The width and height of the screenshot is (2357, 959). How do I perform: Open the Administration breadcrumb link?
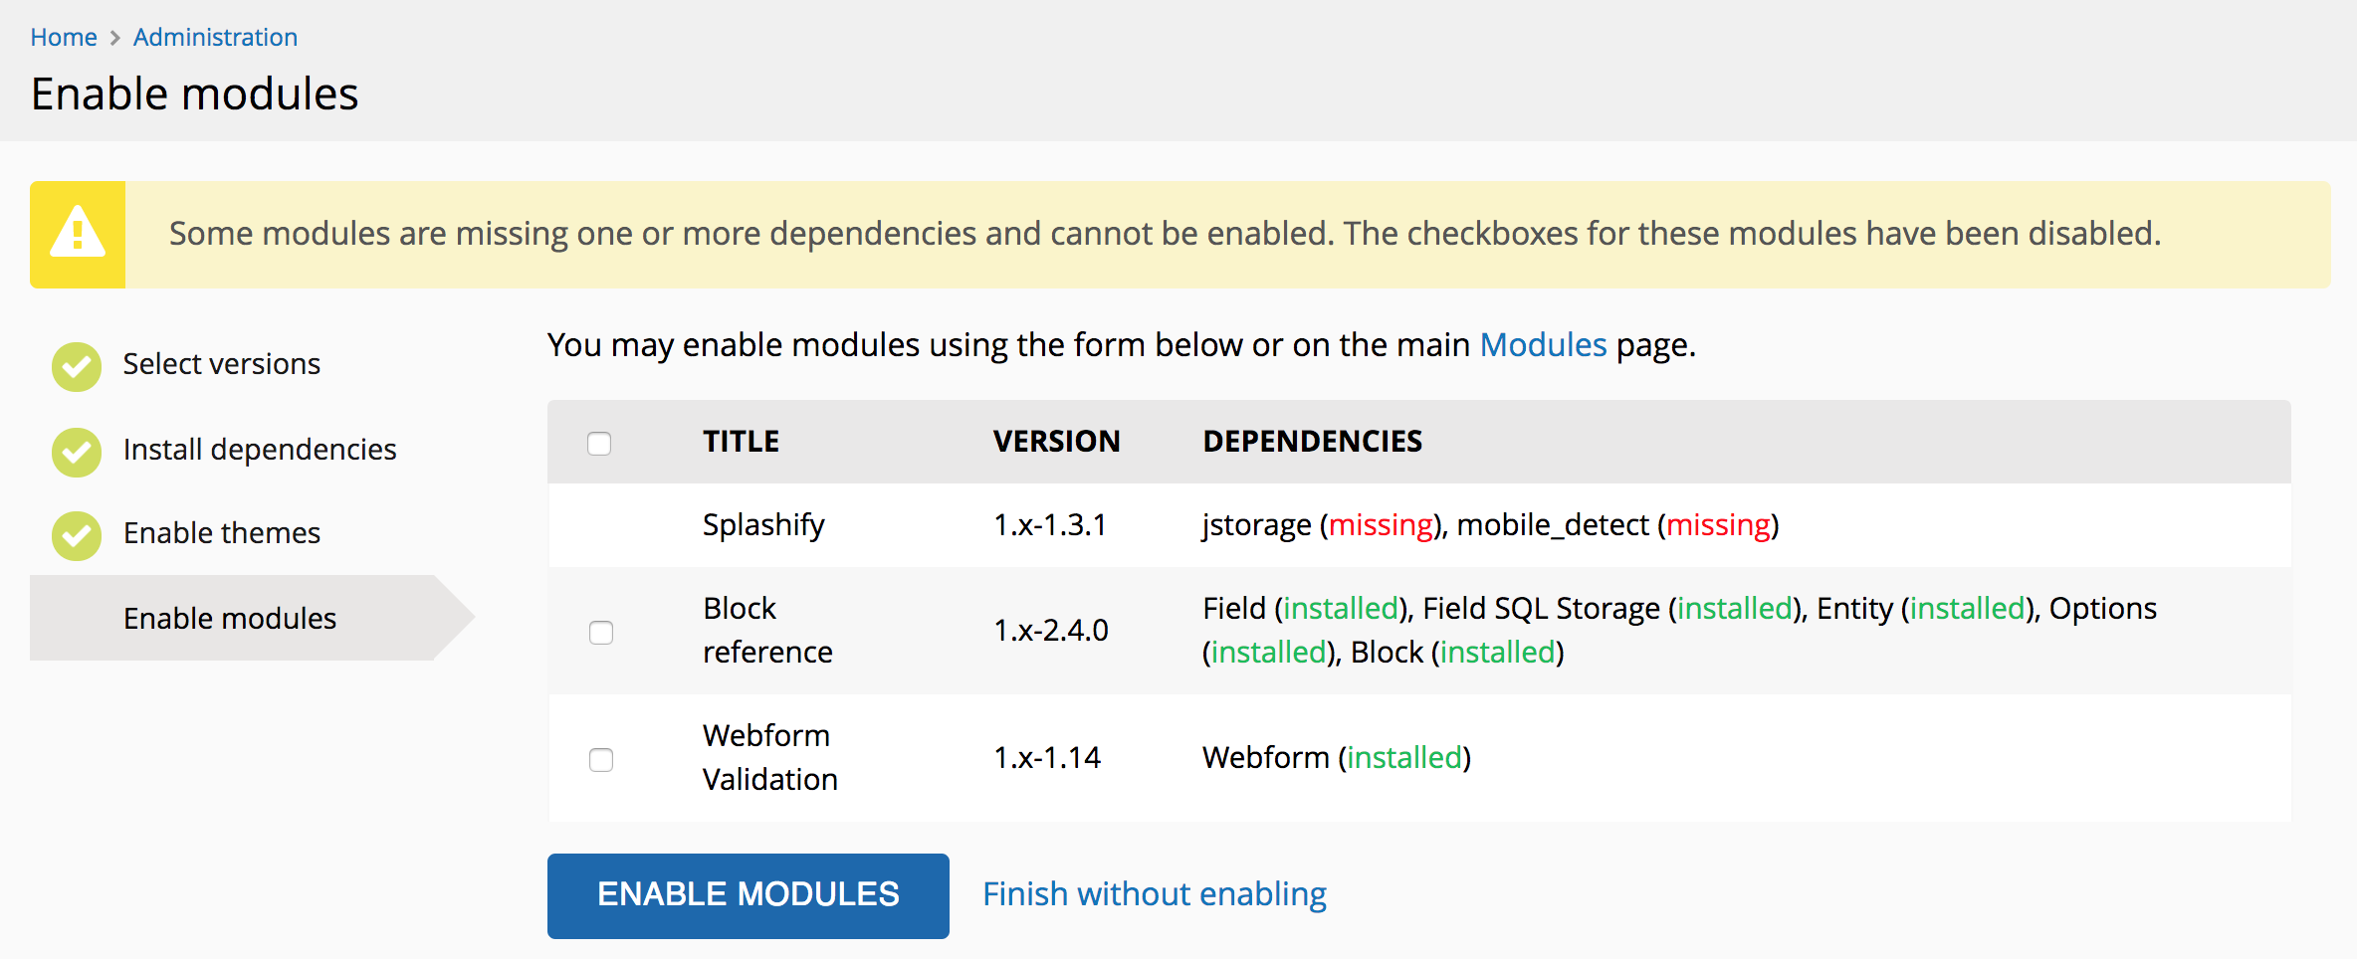point(215,36)
